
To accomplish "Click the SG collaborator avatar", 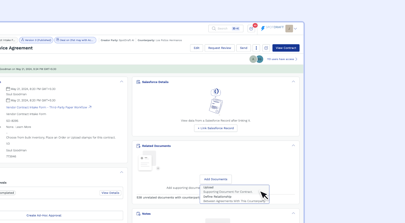I will [260, 59].
